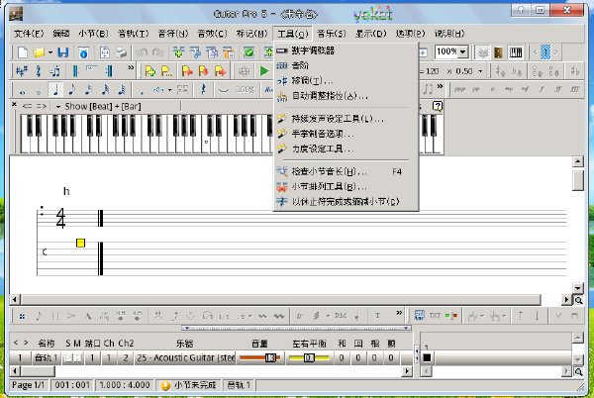
Task: Click the New file icon
Action: point(23,52)
